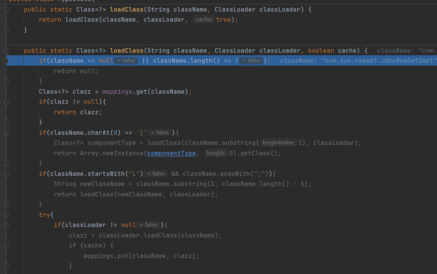Click '= false' hint after className == null
The height and width of the screenshot is (274, 437).
pyautogui.click(x=126, y=60)
